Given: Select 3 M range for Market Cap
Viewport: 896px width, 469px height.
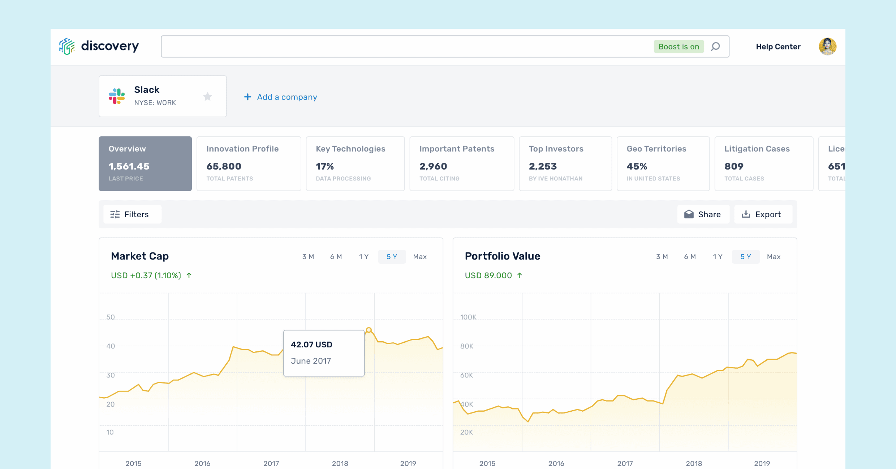Looking at the screenshot, I should [308, 257].
